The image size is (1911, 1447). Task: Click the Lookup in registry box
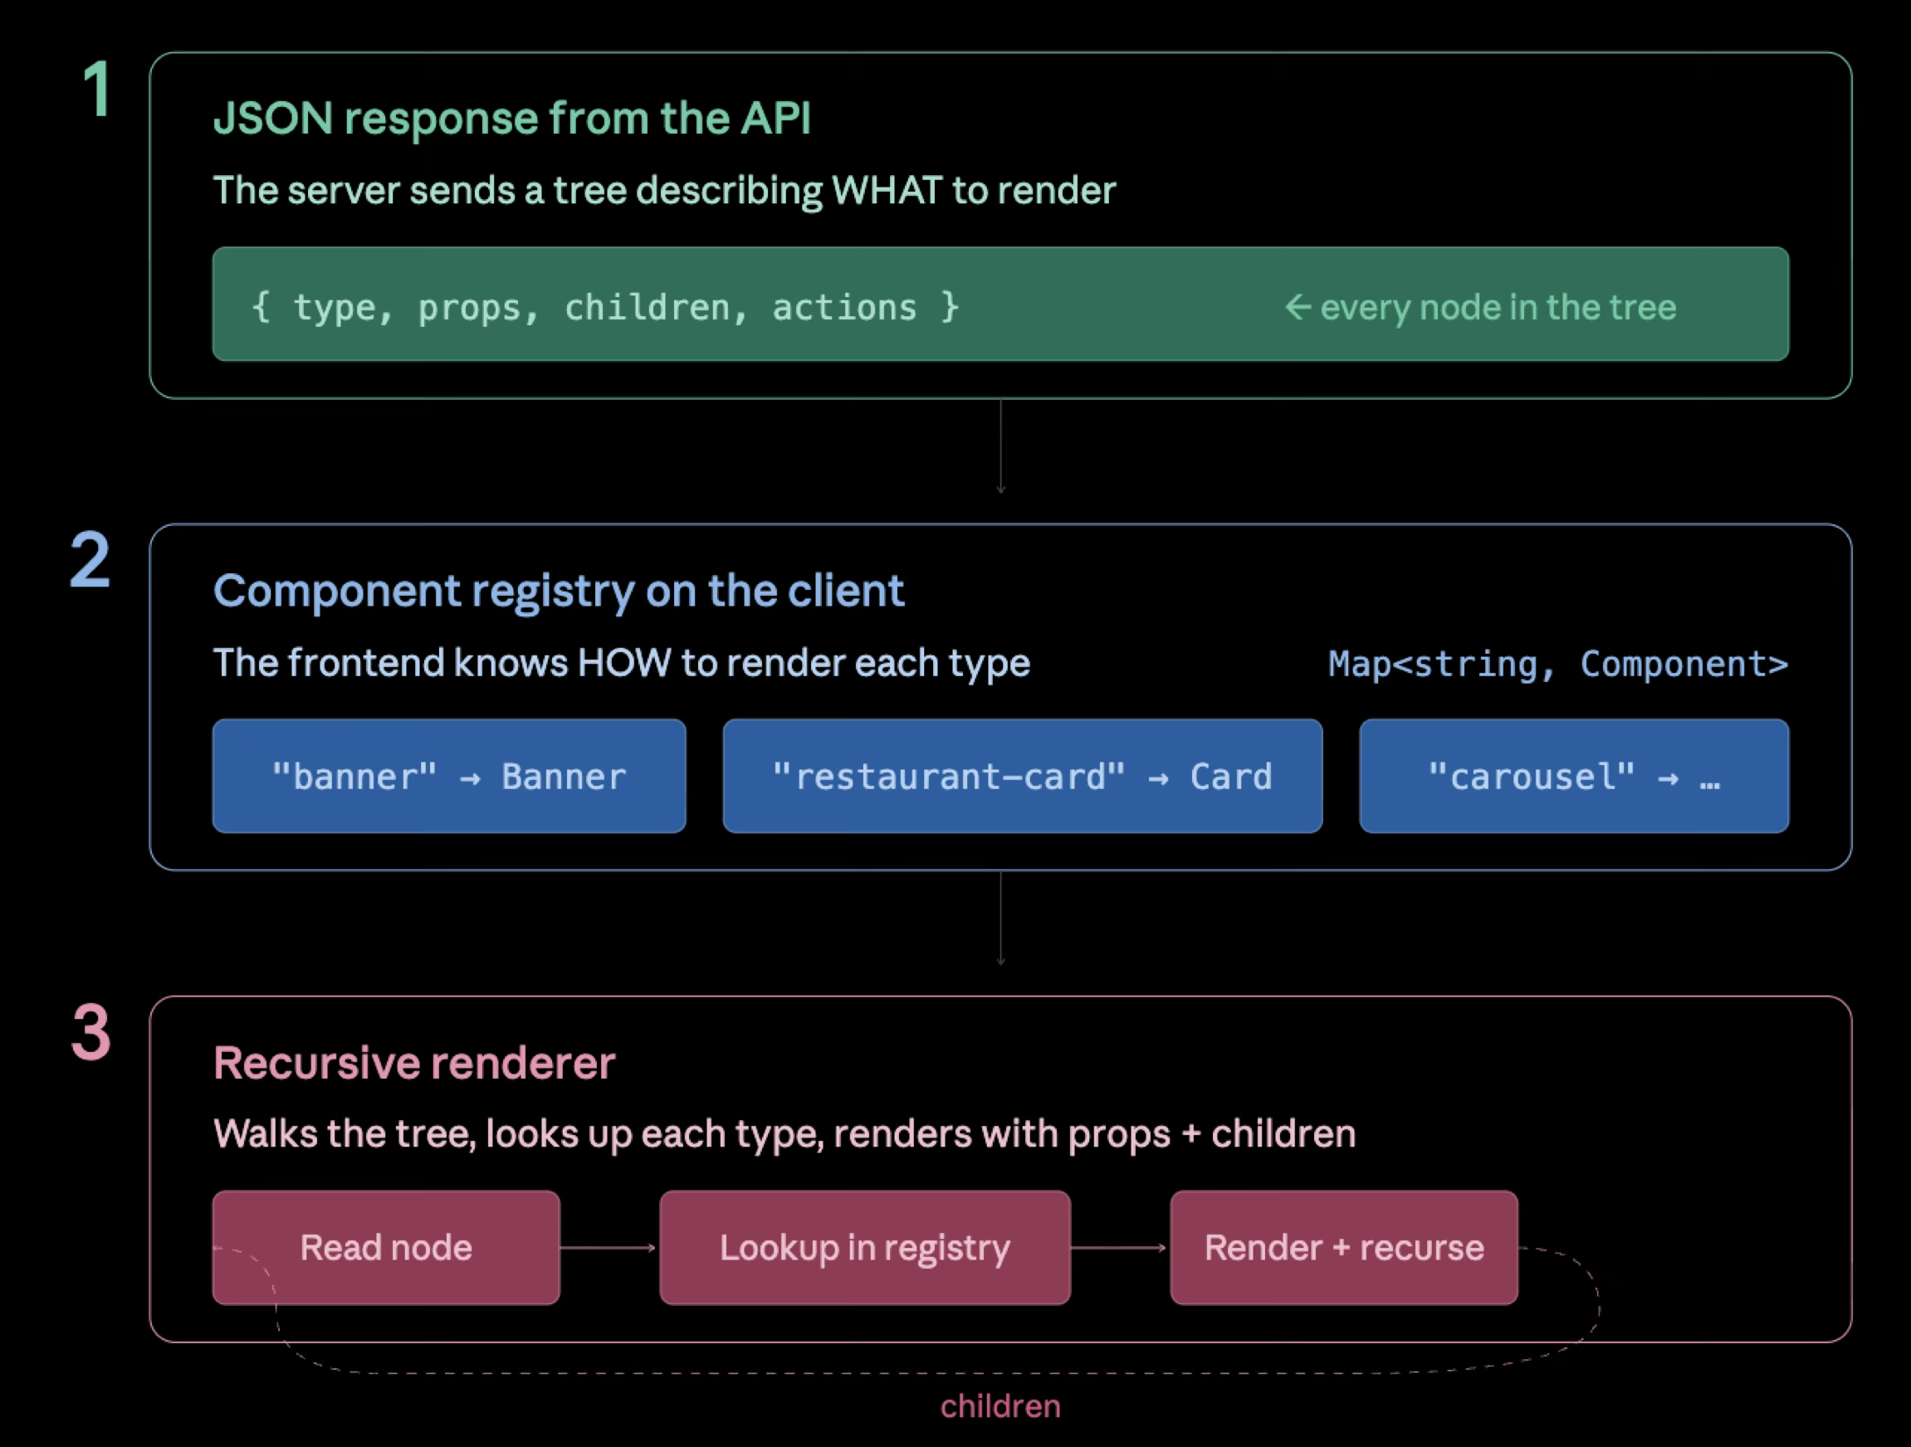point(865,1248)
